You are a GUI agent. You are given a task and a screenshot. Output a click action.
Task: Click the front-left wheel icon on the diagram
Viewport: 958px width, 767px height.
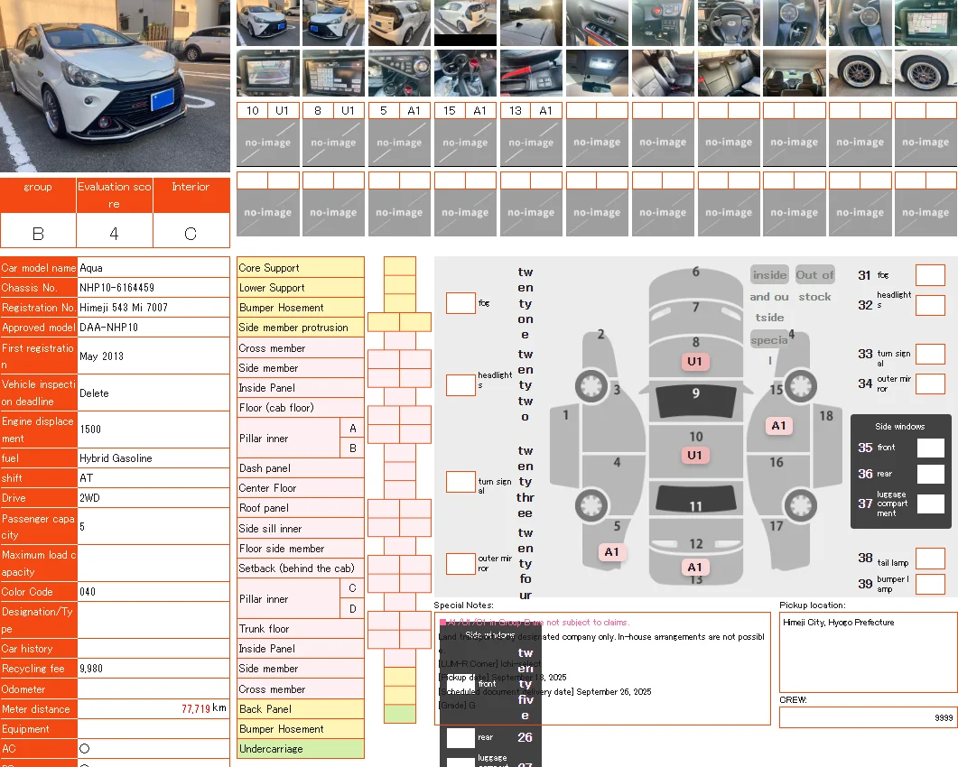(591, 386)
